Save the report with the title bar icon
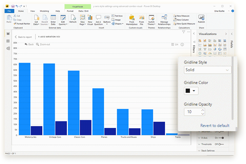The width and height of the screenshot is (246, 164). (x=13, y=6)
